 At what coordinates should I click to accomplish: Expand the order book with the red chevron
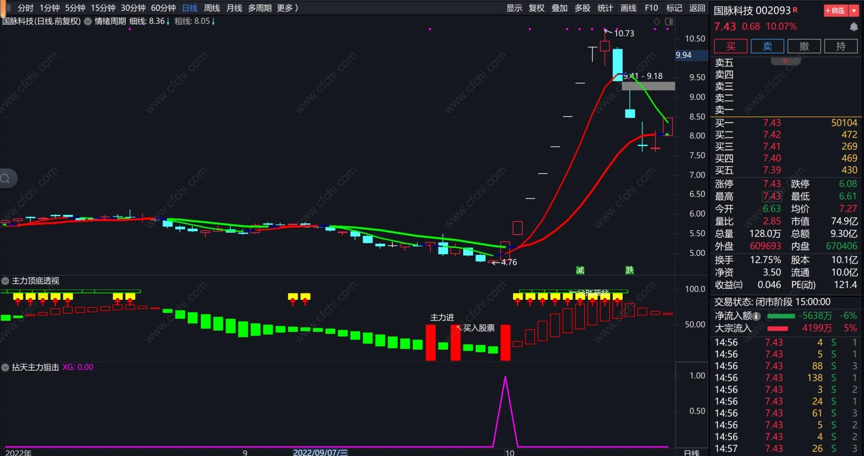785,61
